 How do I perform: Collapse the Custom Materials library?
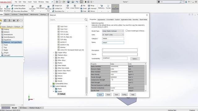click(51, 86)
